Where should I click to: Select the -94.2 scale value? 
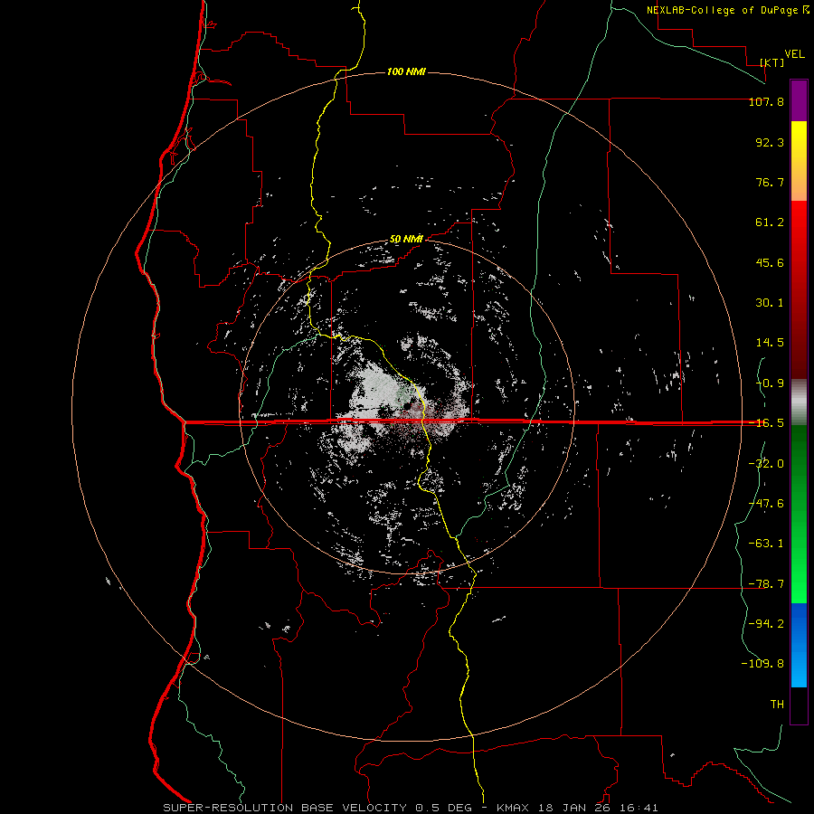[x=766, y=623]
